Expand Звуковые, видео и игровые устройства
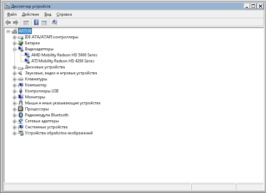This screenshot has width=266, height=193. [15, 73]
